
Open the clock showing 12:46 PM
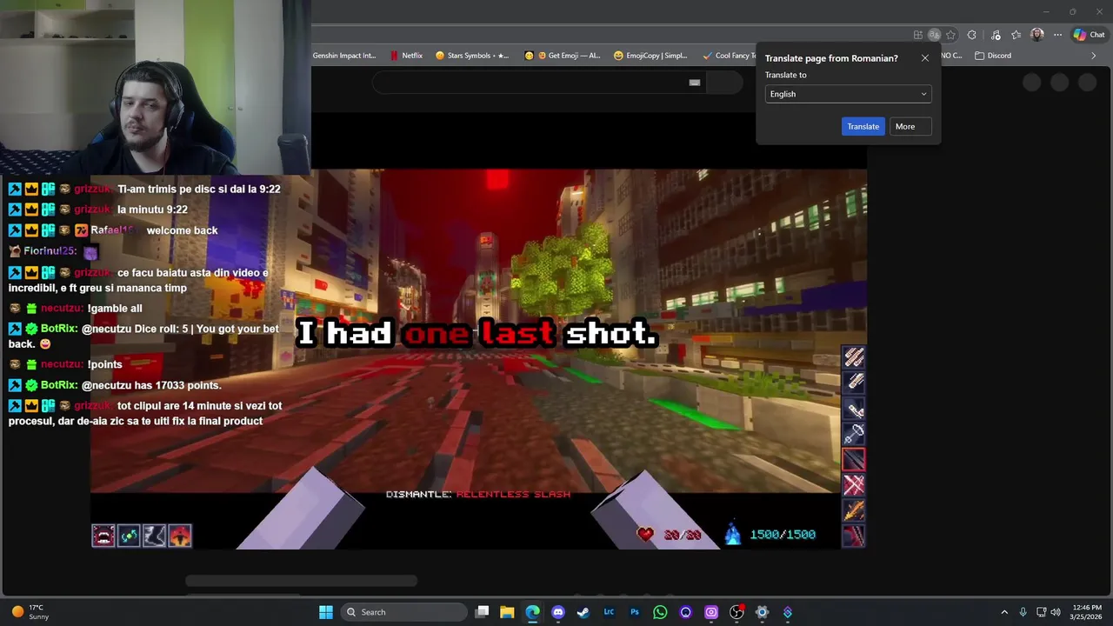[x=1087, y=612]
